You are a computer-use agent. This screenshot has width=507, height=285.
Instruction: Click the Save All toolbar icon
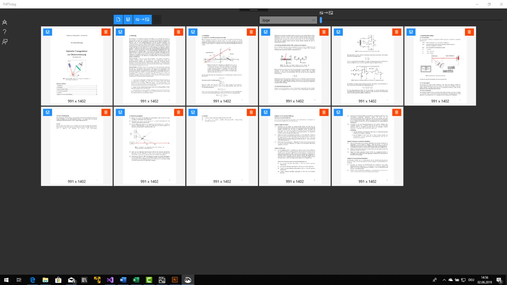click(128, 19)
